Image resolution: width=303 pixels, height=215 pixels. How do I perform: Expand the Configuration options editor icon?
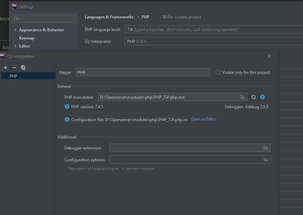[266, 160]
